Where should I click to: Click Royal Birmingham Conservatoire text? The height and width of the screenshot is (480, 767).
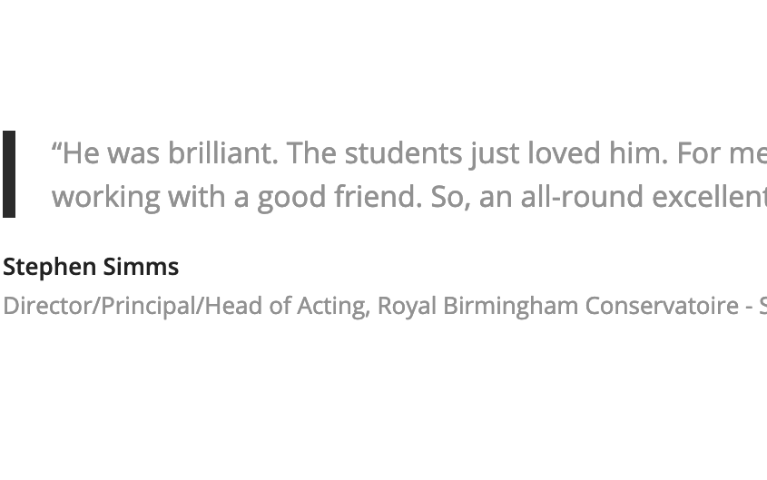pyautogui.click(x=557, y=307)
